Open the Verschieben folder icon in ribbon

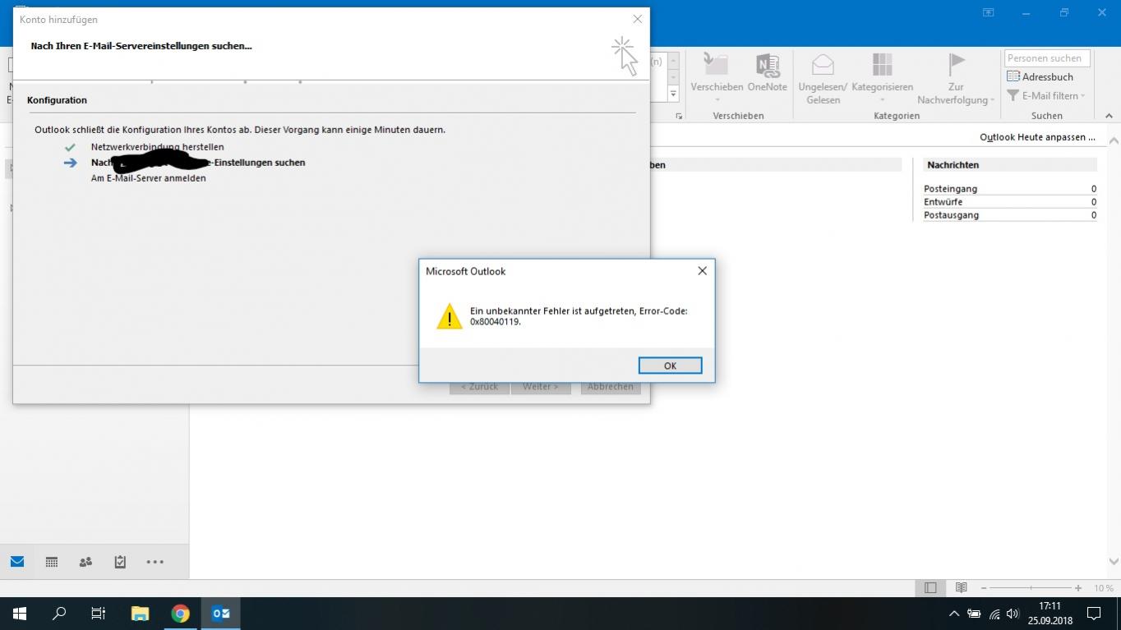[717, 65]
